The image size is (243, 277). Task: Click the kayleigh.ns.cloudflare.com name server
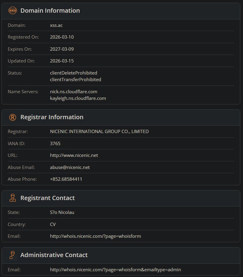click(x=78, y=98)
